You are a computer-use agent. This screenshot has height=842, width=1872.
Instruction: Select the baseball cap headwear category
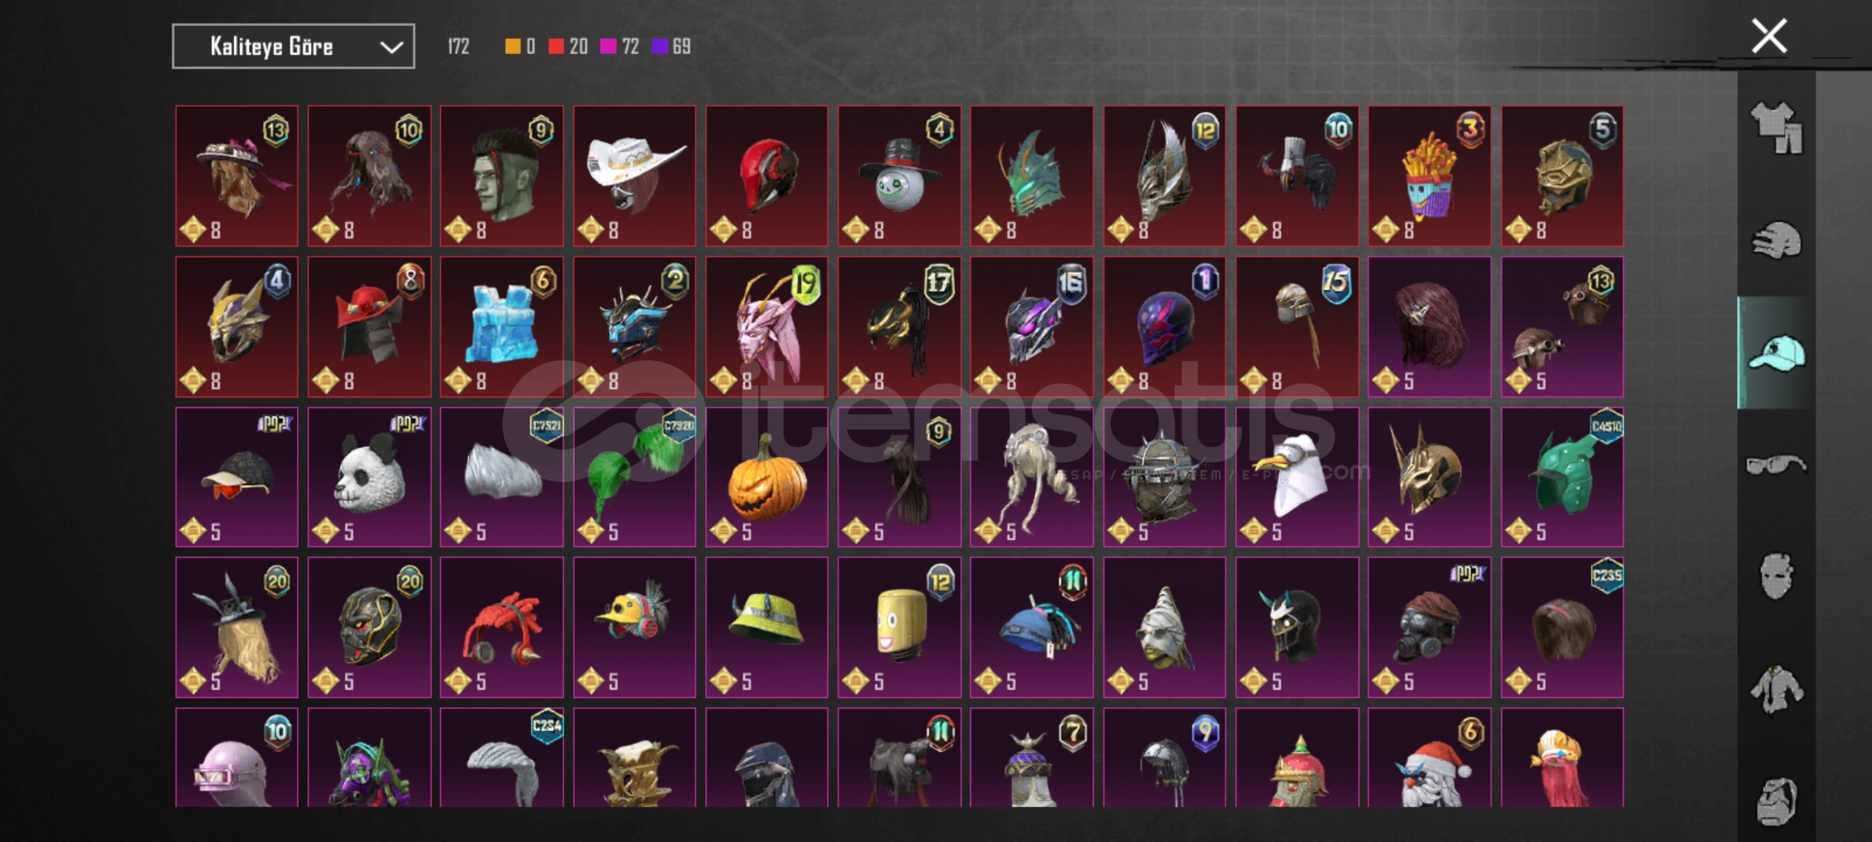point(1777,352)
